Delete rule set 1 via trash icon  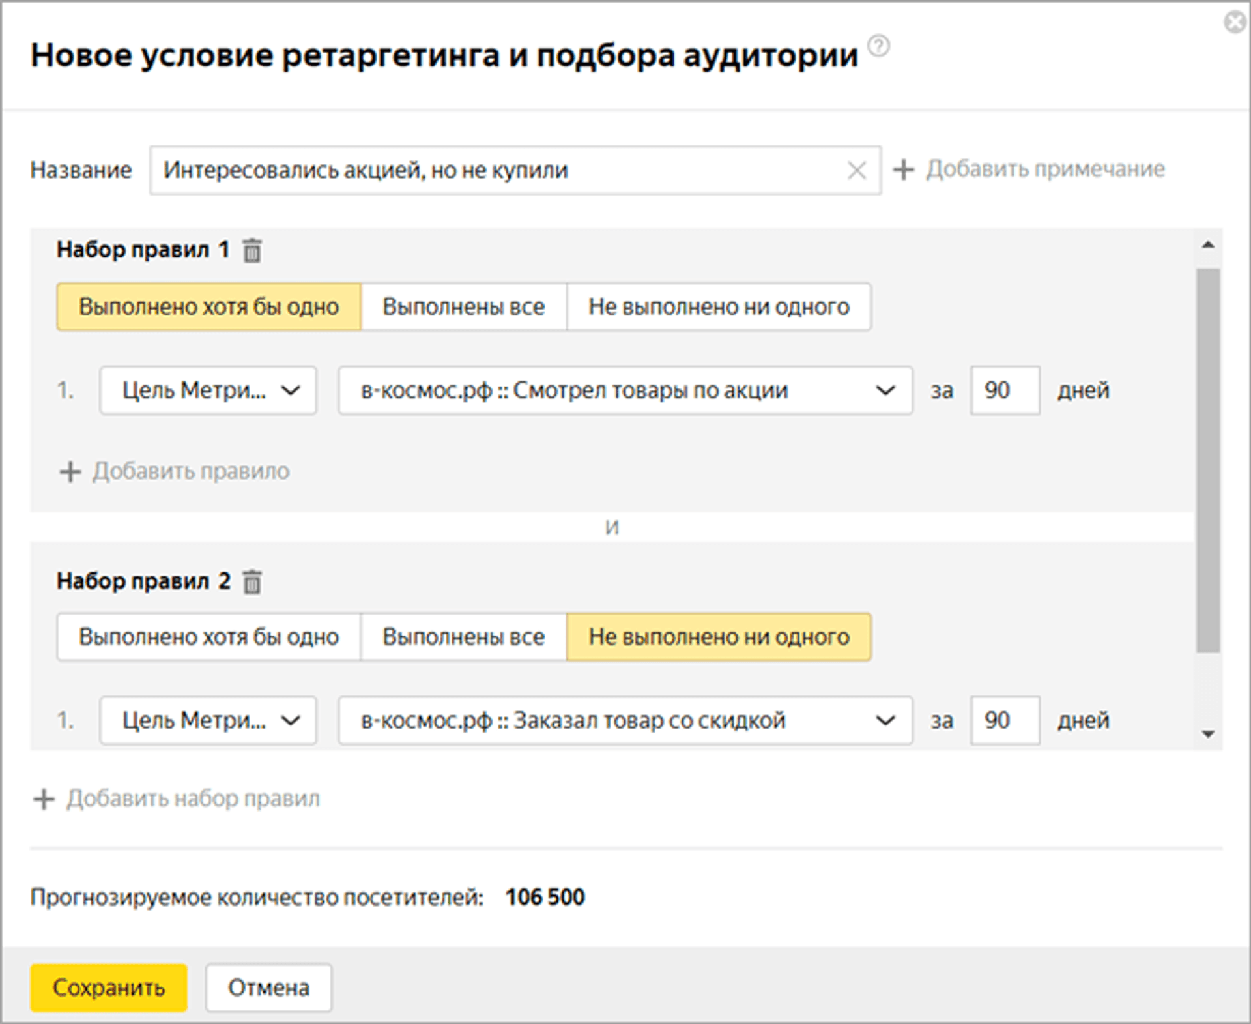coord(252,249)
